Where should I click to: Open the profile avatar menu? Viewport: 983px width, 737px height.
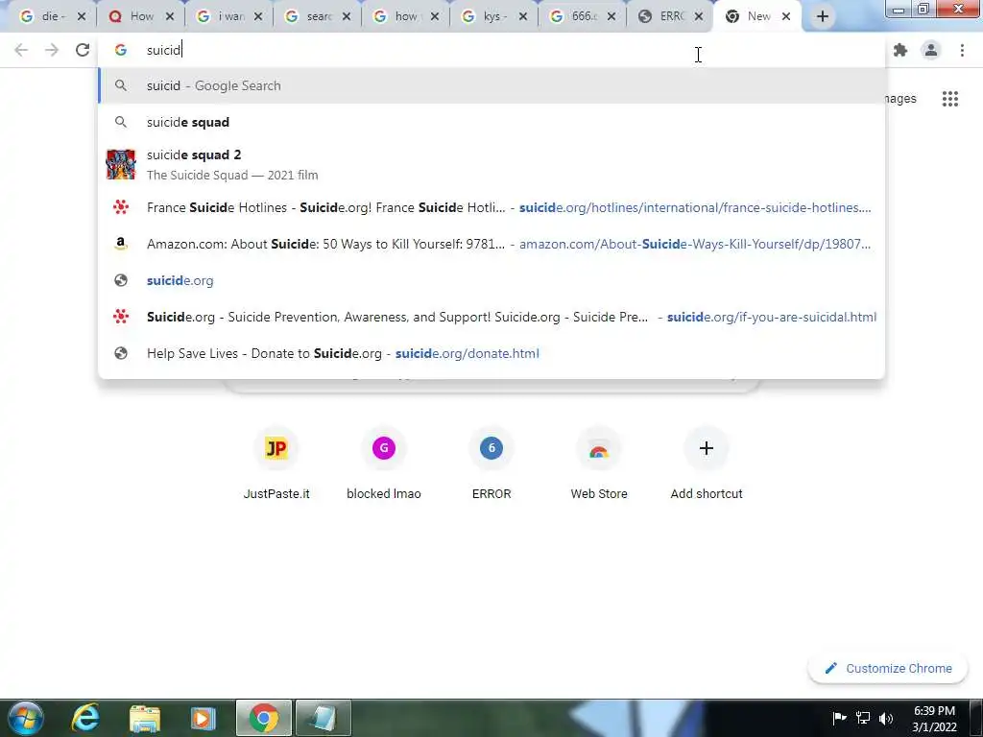931,50
